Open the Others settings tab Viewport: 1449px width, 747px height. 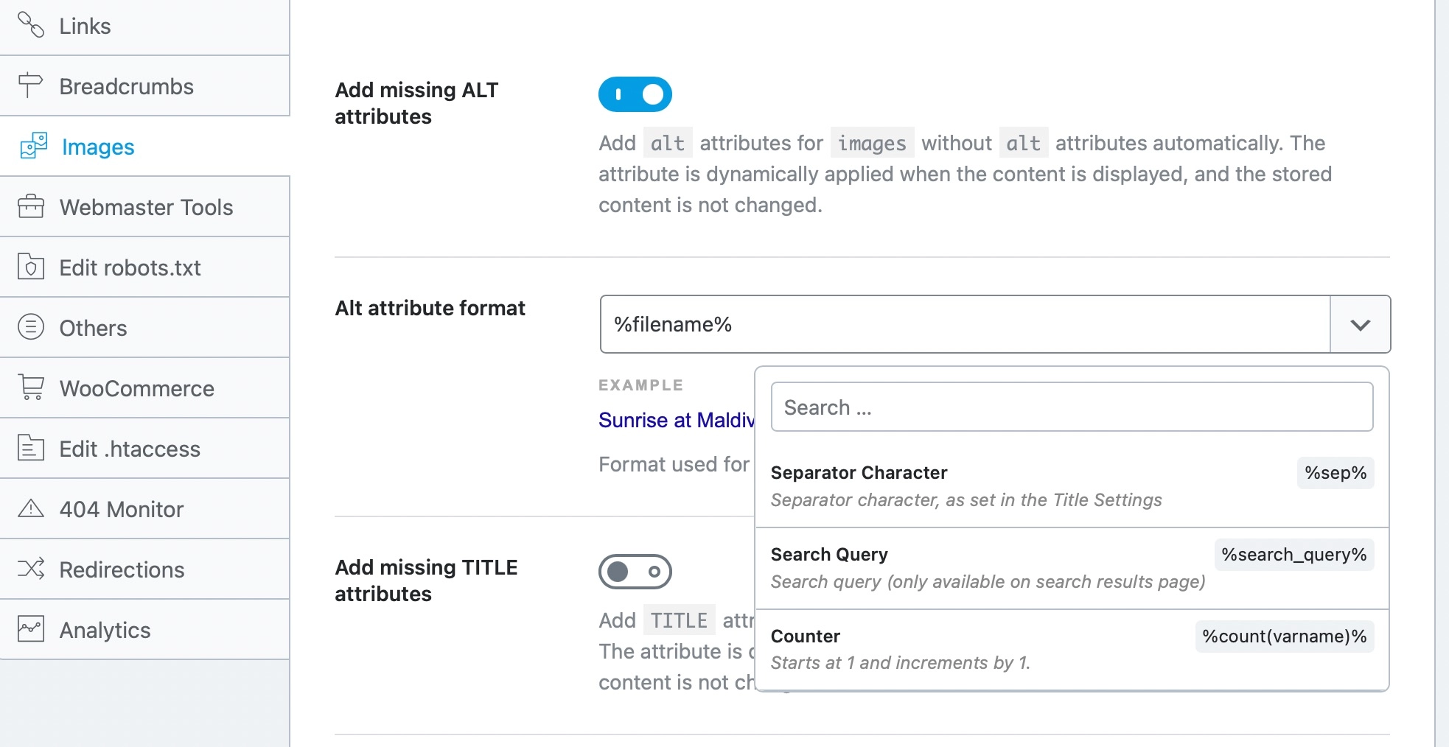tap(94, 328)
